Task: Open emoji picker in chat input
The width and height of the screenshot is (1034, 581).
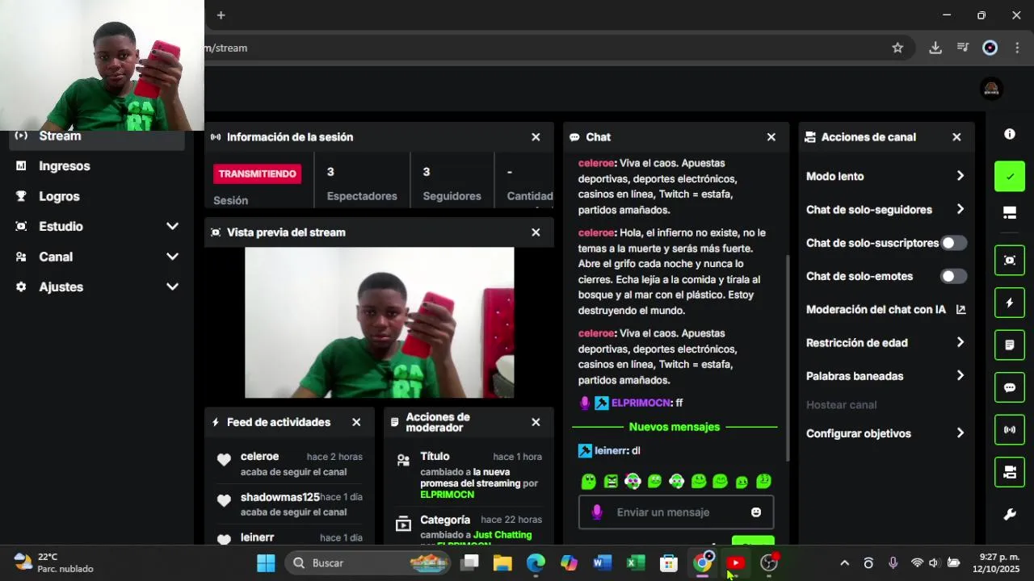Action: 756,512
